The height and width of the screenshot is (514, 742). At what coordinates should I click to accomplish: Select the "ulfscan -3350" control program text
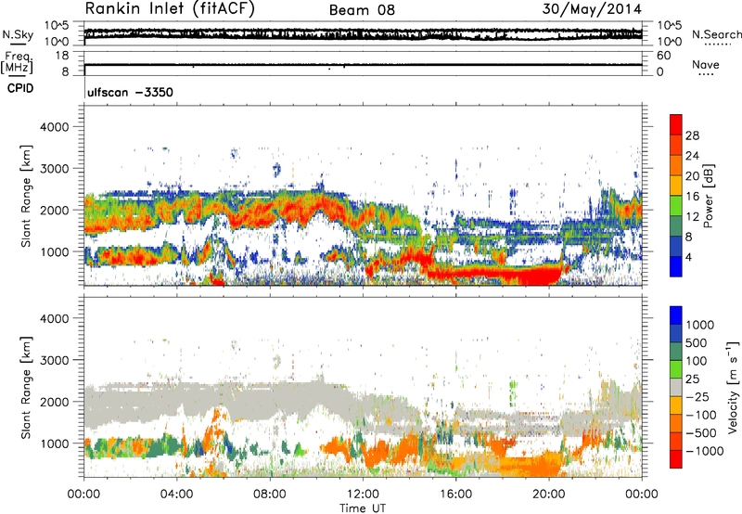130,92
